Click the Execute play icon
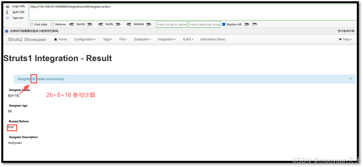 coord(7,18)
